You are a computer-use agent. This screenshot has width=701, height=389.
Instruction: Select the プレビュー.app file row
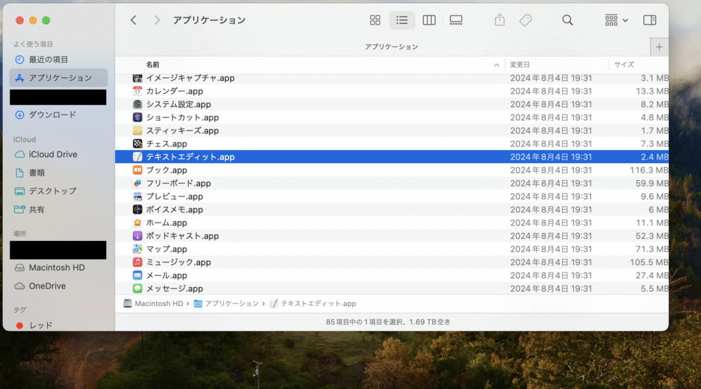click(x=175, y=197)
